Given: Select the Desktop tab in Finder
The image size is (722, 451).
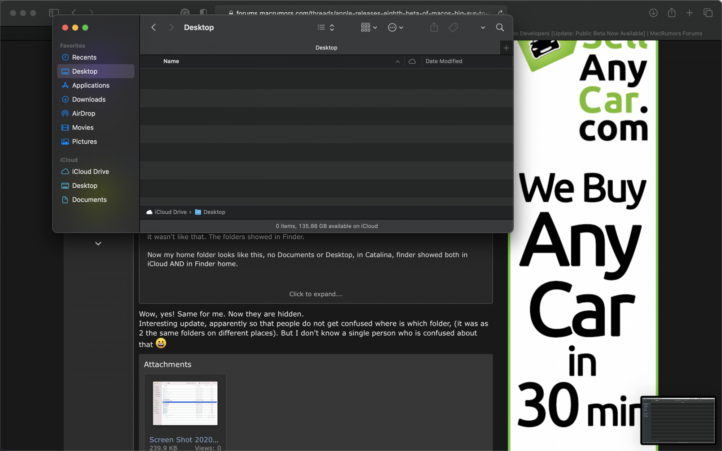Looking at the screenshot, I should click(x=326, y=48).
